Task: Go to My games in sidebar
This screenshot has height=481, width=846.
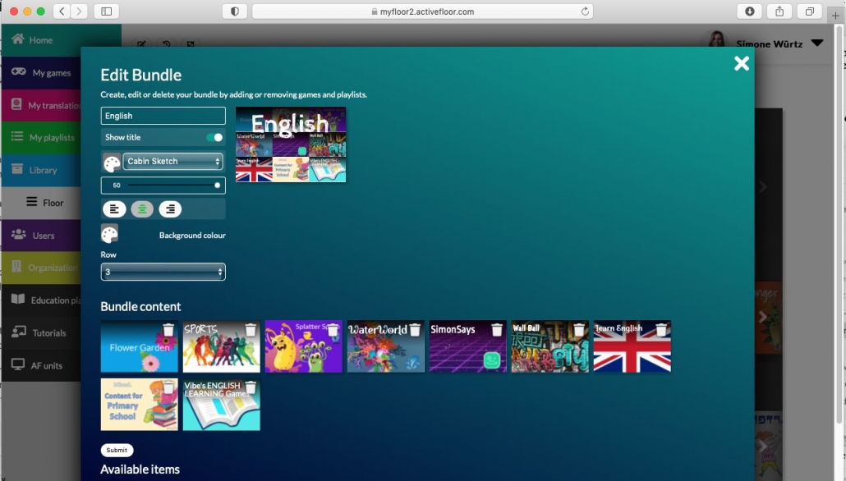Action: click(x=51, y=73)
